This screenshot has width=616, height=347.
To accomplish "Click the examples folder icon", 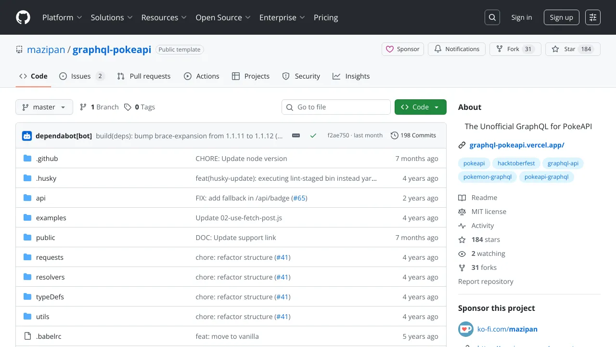I will 27,218.
